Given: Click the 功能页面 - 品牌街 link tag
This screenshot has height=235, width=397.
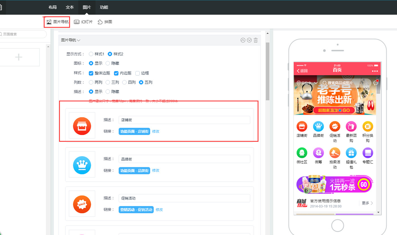Looking at the screenshot, I should pos(134,171).
